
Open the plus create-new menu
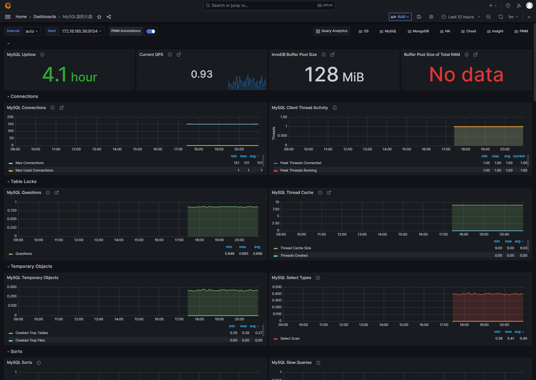(x=493, y=5)
